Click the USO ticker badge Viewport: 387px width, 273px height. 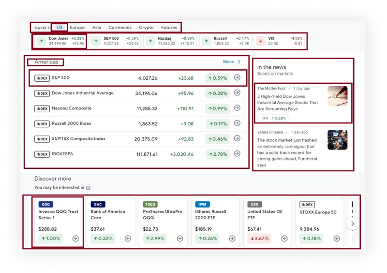[255, 204]
